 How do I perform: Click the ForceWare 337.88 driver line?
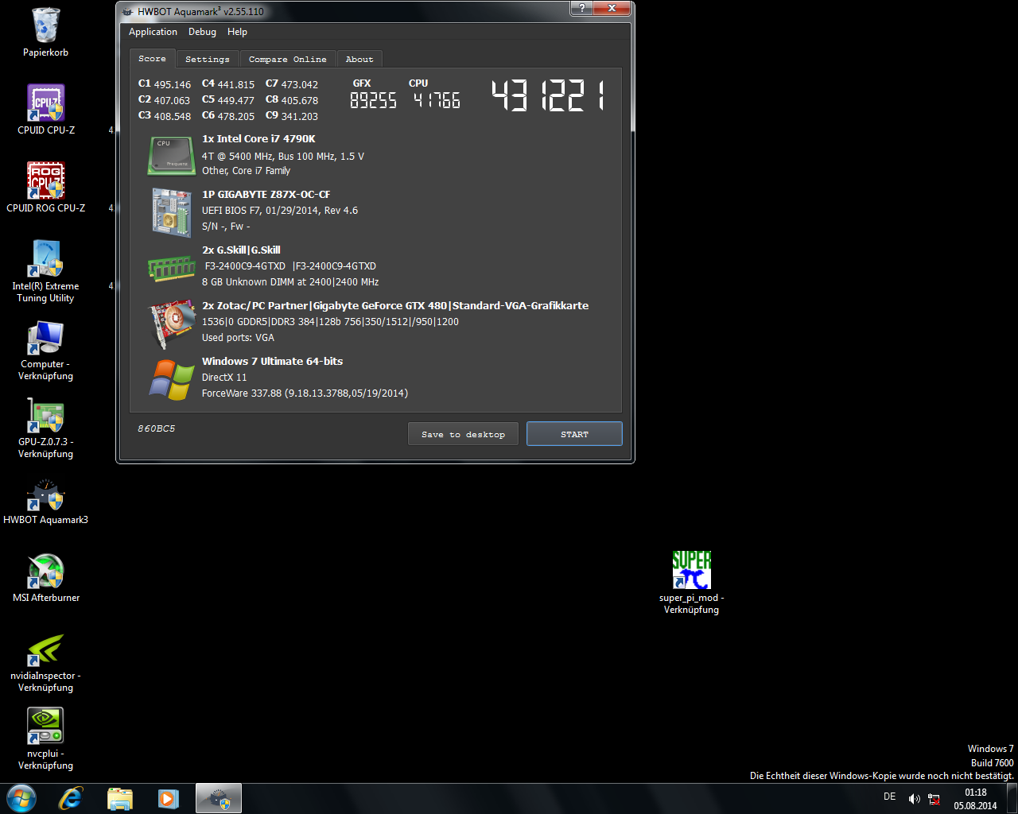coord(305,393)
